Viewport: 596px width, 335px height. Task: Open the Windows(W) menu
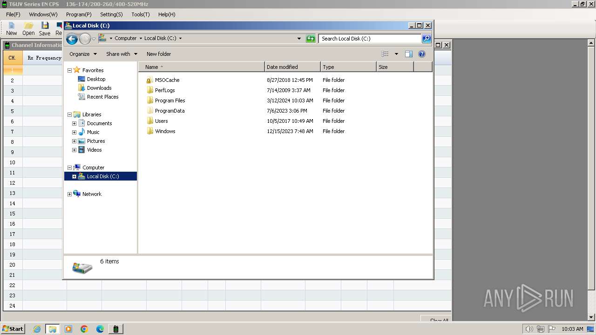point(43,14)
